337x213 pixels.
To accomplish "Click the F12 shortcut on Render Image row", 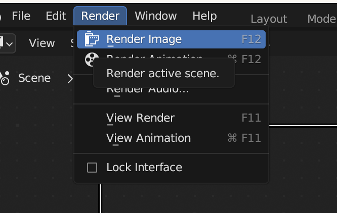I will click(251, 39).
